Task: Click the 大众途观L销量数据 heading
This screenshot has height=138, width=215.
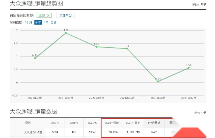Action: click(x=34, y=111)
